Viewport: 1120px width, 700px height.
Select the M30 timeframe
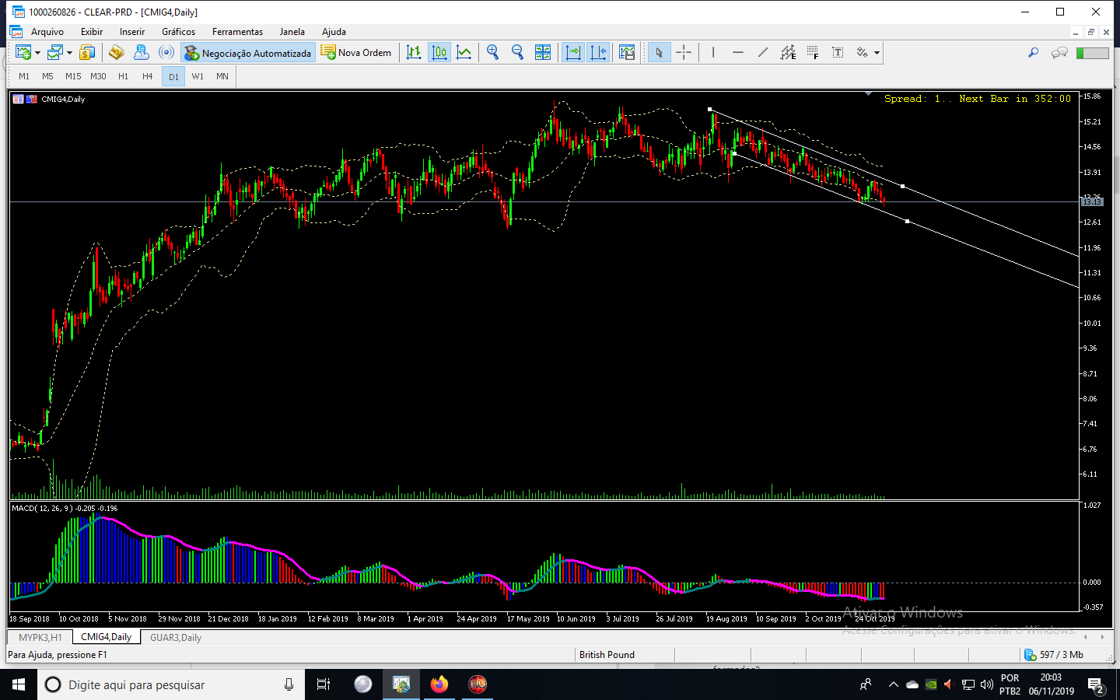(x=98, y=76)
